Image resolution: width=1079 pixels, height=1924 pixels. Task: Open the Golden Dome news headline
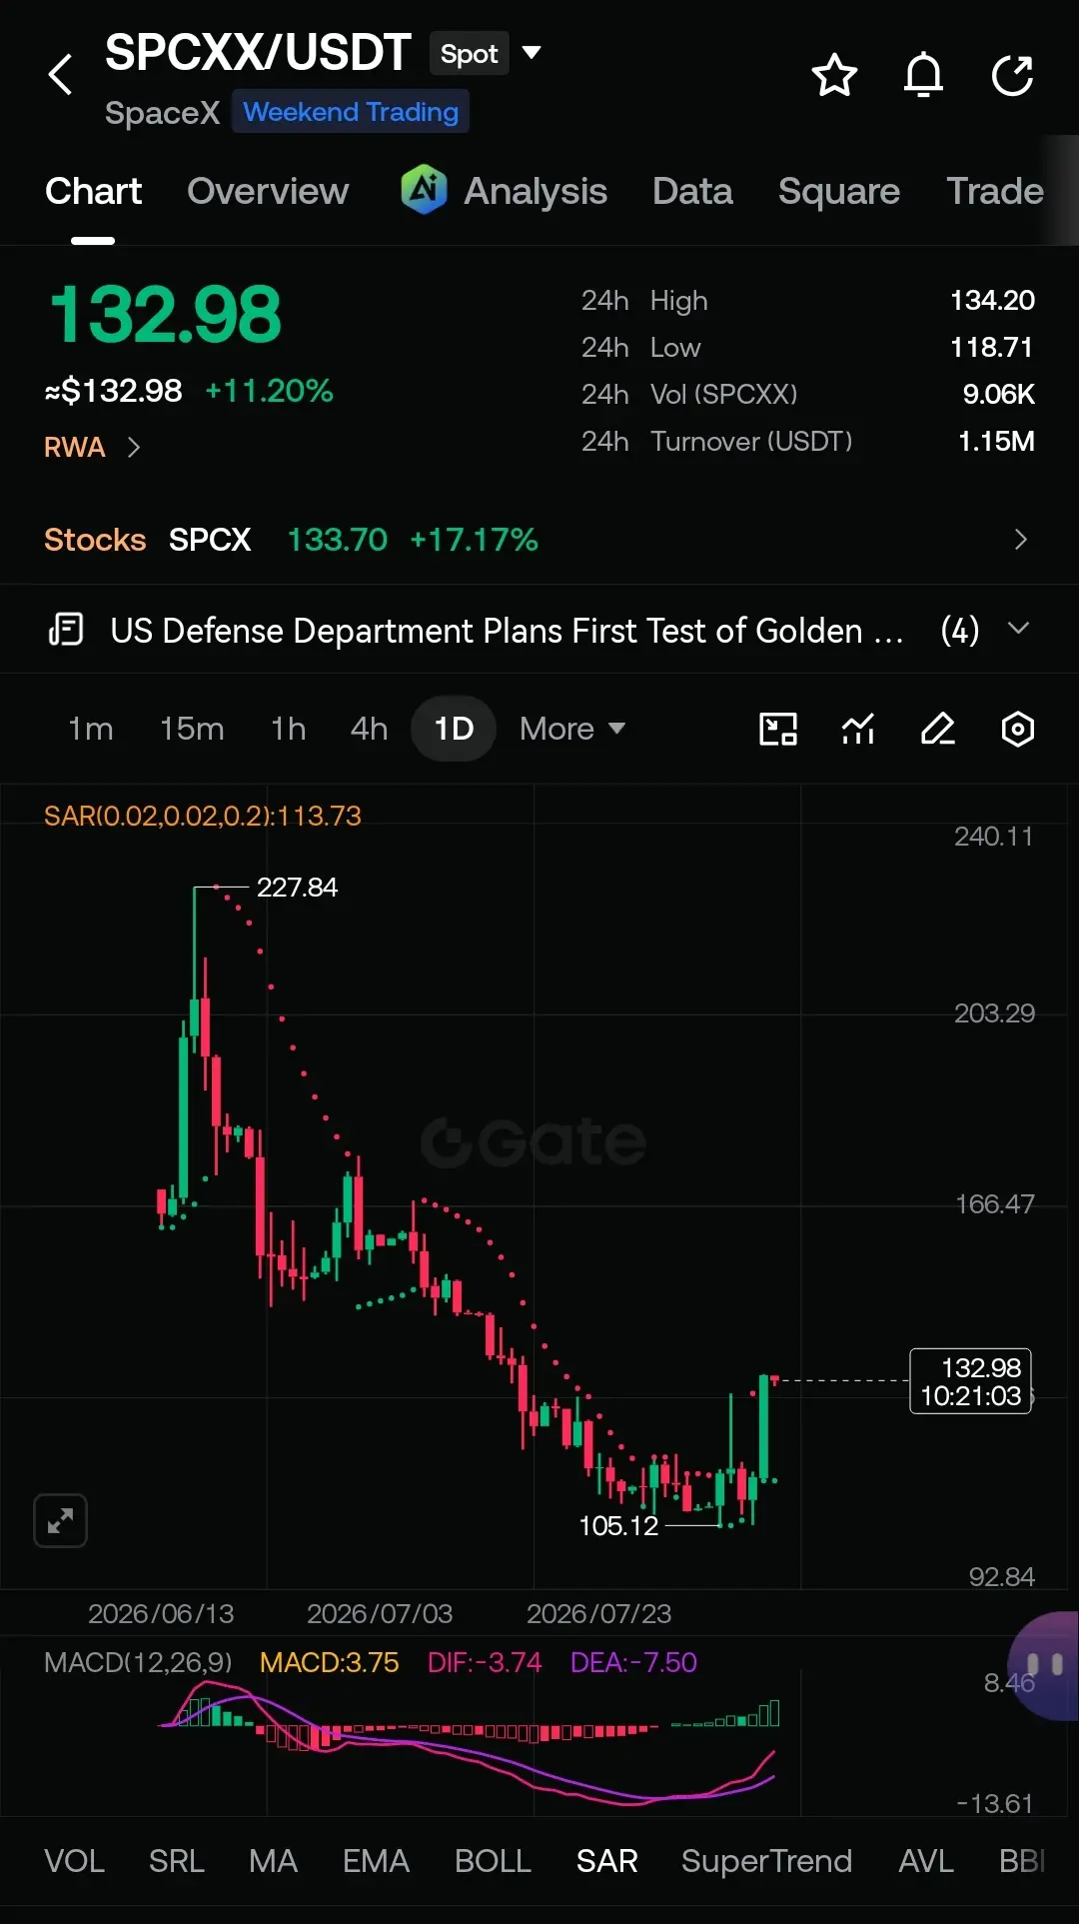pos(507,631)
